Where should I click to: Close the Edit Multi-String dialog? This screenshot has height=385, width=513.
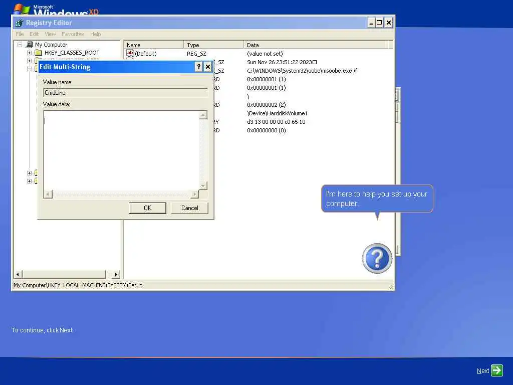(x=208, y=67)
